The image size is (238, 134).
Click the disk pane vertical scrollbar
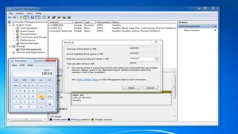coord(174,87)
